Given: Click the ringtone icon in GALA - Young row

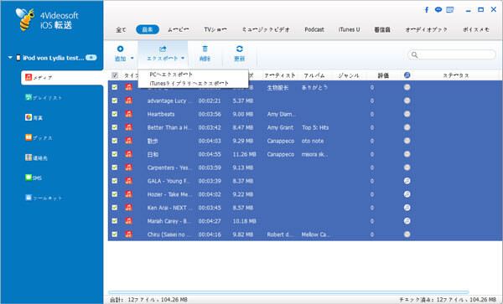Looking at the screenshot, I should pyautogui.click(x=407, y=181).
